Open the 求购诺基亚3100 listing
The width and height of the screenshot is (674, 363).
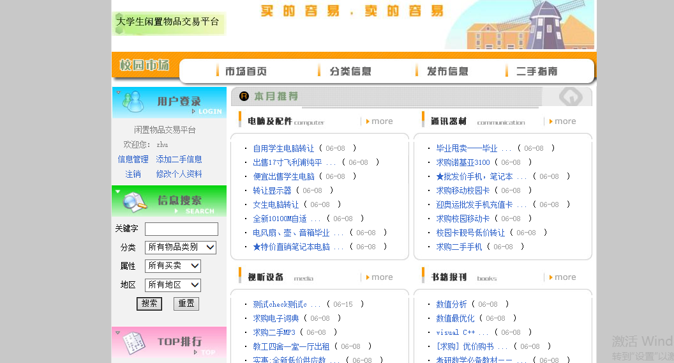point(463,162)
